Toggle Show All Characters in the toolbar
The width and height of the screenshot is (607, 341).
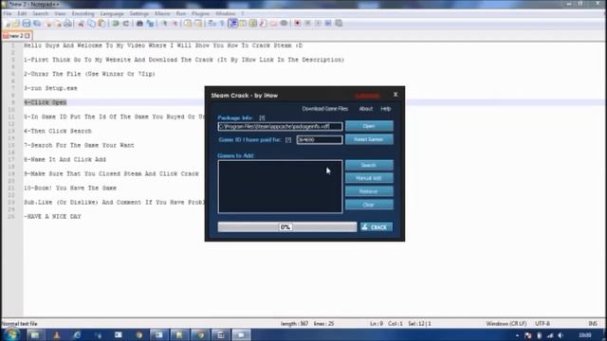pos(222,24)
